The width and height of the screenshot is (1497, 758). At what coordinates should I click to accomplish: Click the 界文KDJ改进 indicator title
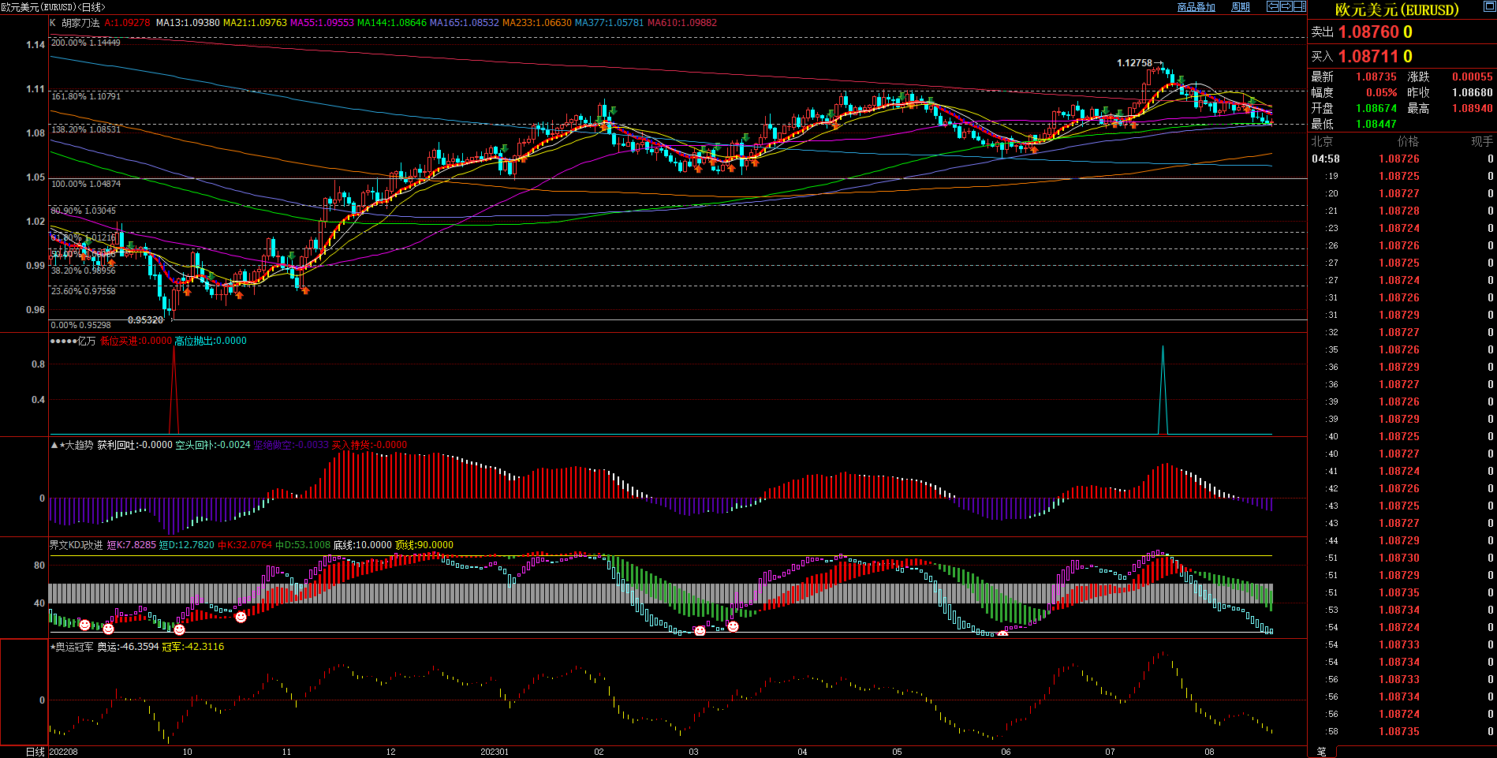click(76, 545)
